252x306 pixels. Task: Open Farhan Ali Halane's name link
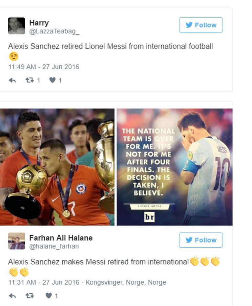pyautogui.click(x=61, y=238)
